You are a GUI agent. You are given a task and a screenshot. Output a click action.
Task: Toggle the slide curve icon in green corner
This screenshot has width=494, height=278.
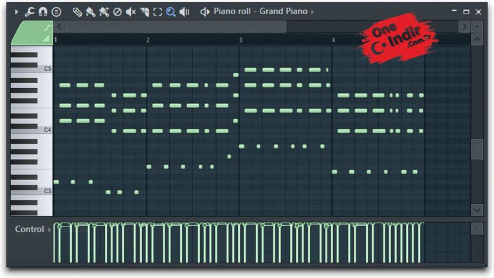[x=47, y=28]
